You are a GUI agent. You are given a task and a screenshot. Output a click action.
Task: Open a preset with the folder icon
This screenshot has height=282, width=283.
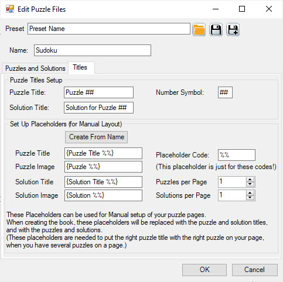point(199,30)
